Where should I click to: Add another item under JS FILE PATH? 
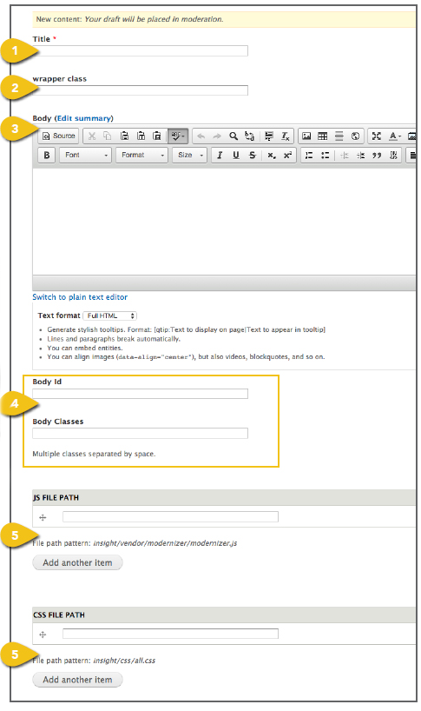(77, 562)
